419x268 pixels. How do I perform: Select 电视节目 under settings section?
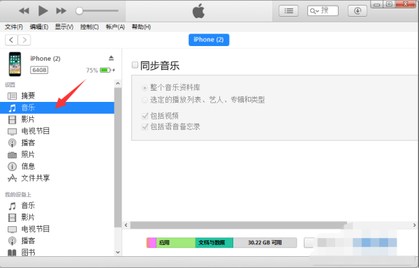click(57, 131)
